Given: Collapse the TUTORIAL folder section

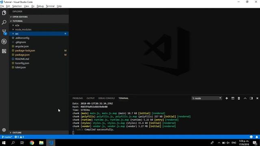Looking at the screenshot, I should tap(39, 21).
